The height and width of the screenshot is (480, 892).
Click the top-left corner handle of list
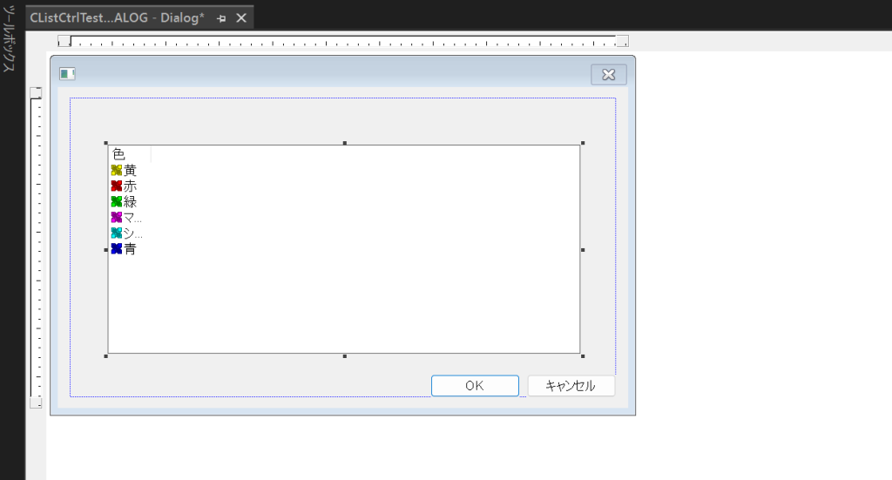coord(106,143)
